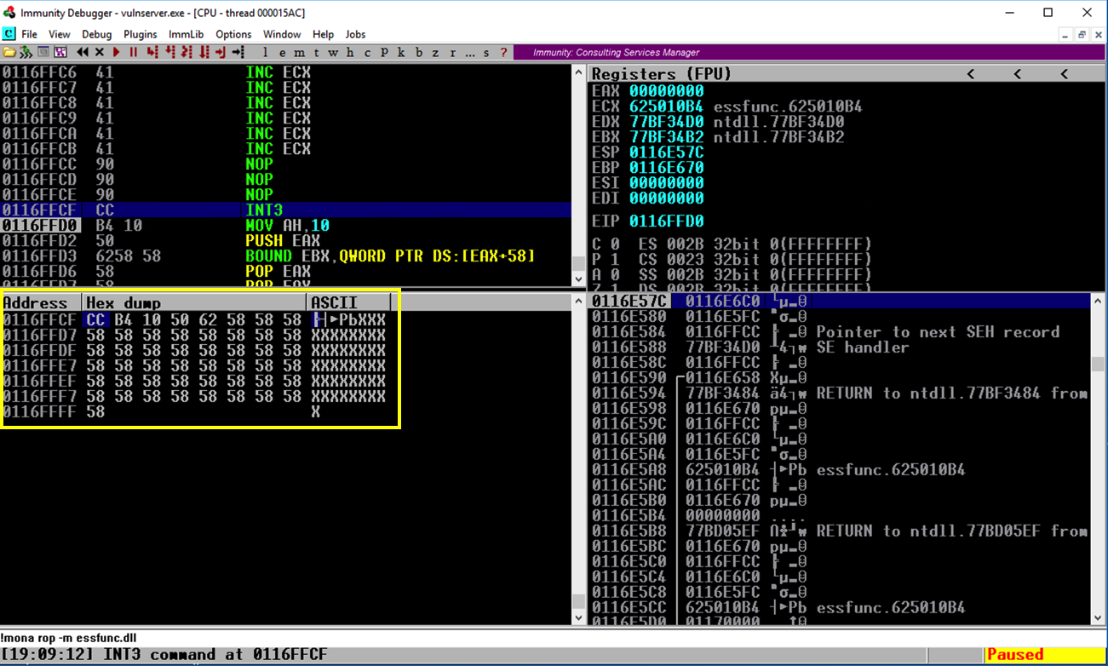Viewport: 1108px width, 666px height.
Task: Click the mona command input box
Action: click(554, 638)
